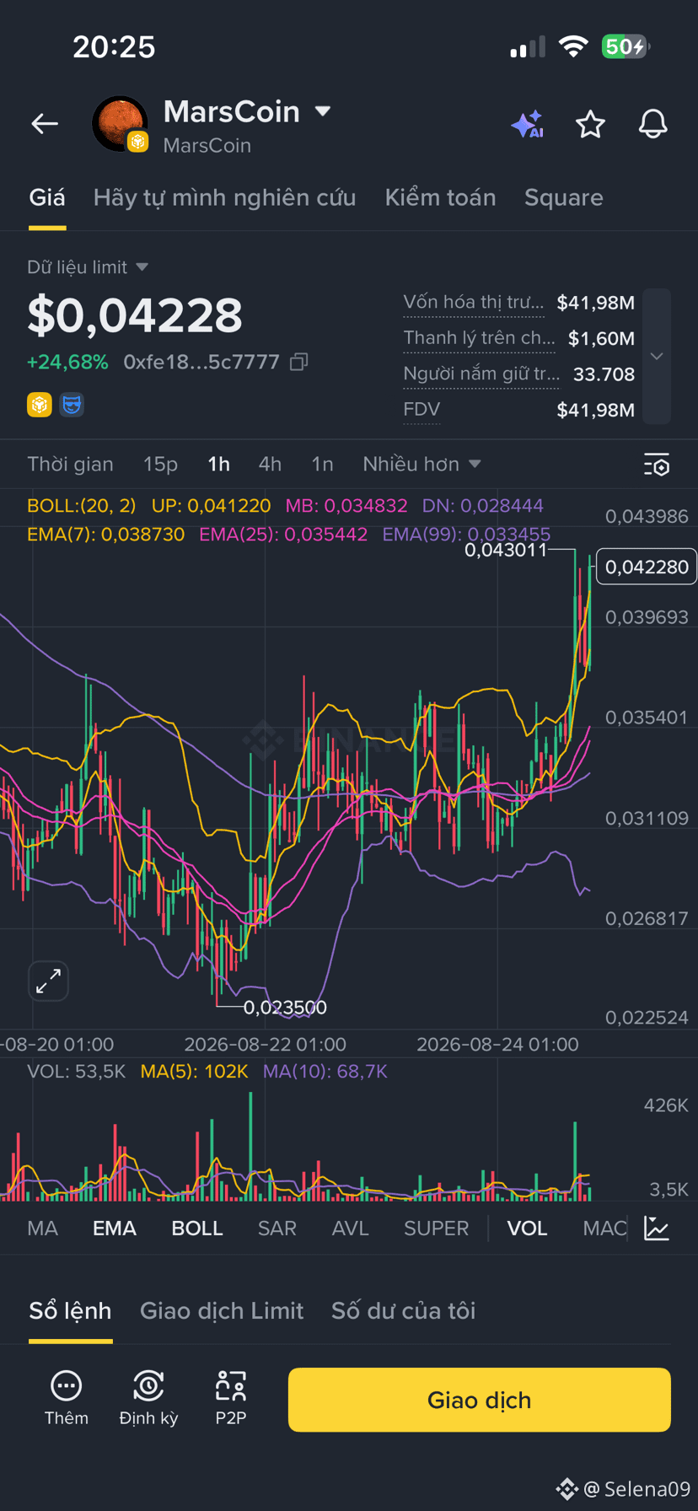Tap contract address 0xfe18...5c7777
Screen dimensions: 698x1511
click(x=201, y=362)
